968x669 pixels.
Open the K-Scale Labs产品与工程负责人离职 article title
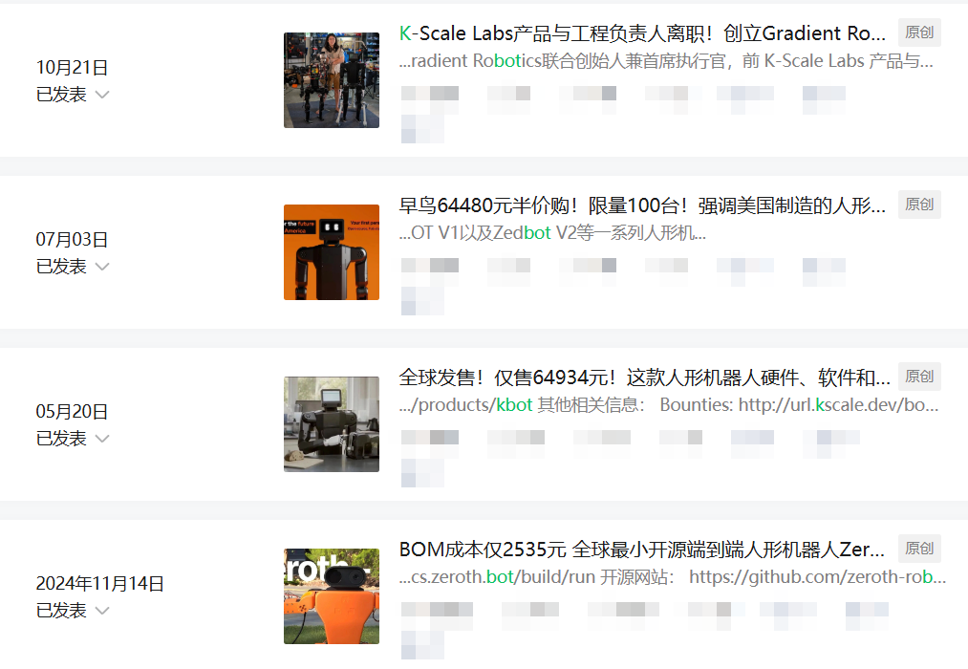point(642,33)
